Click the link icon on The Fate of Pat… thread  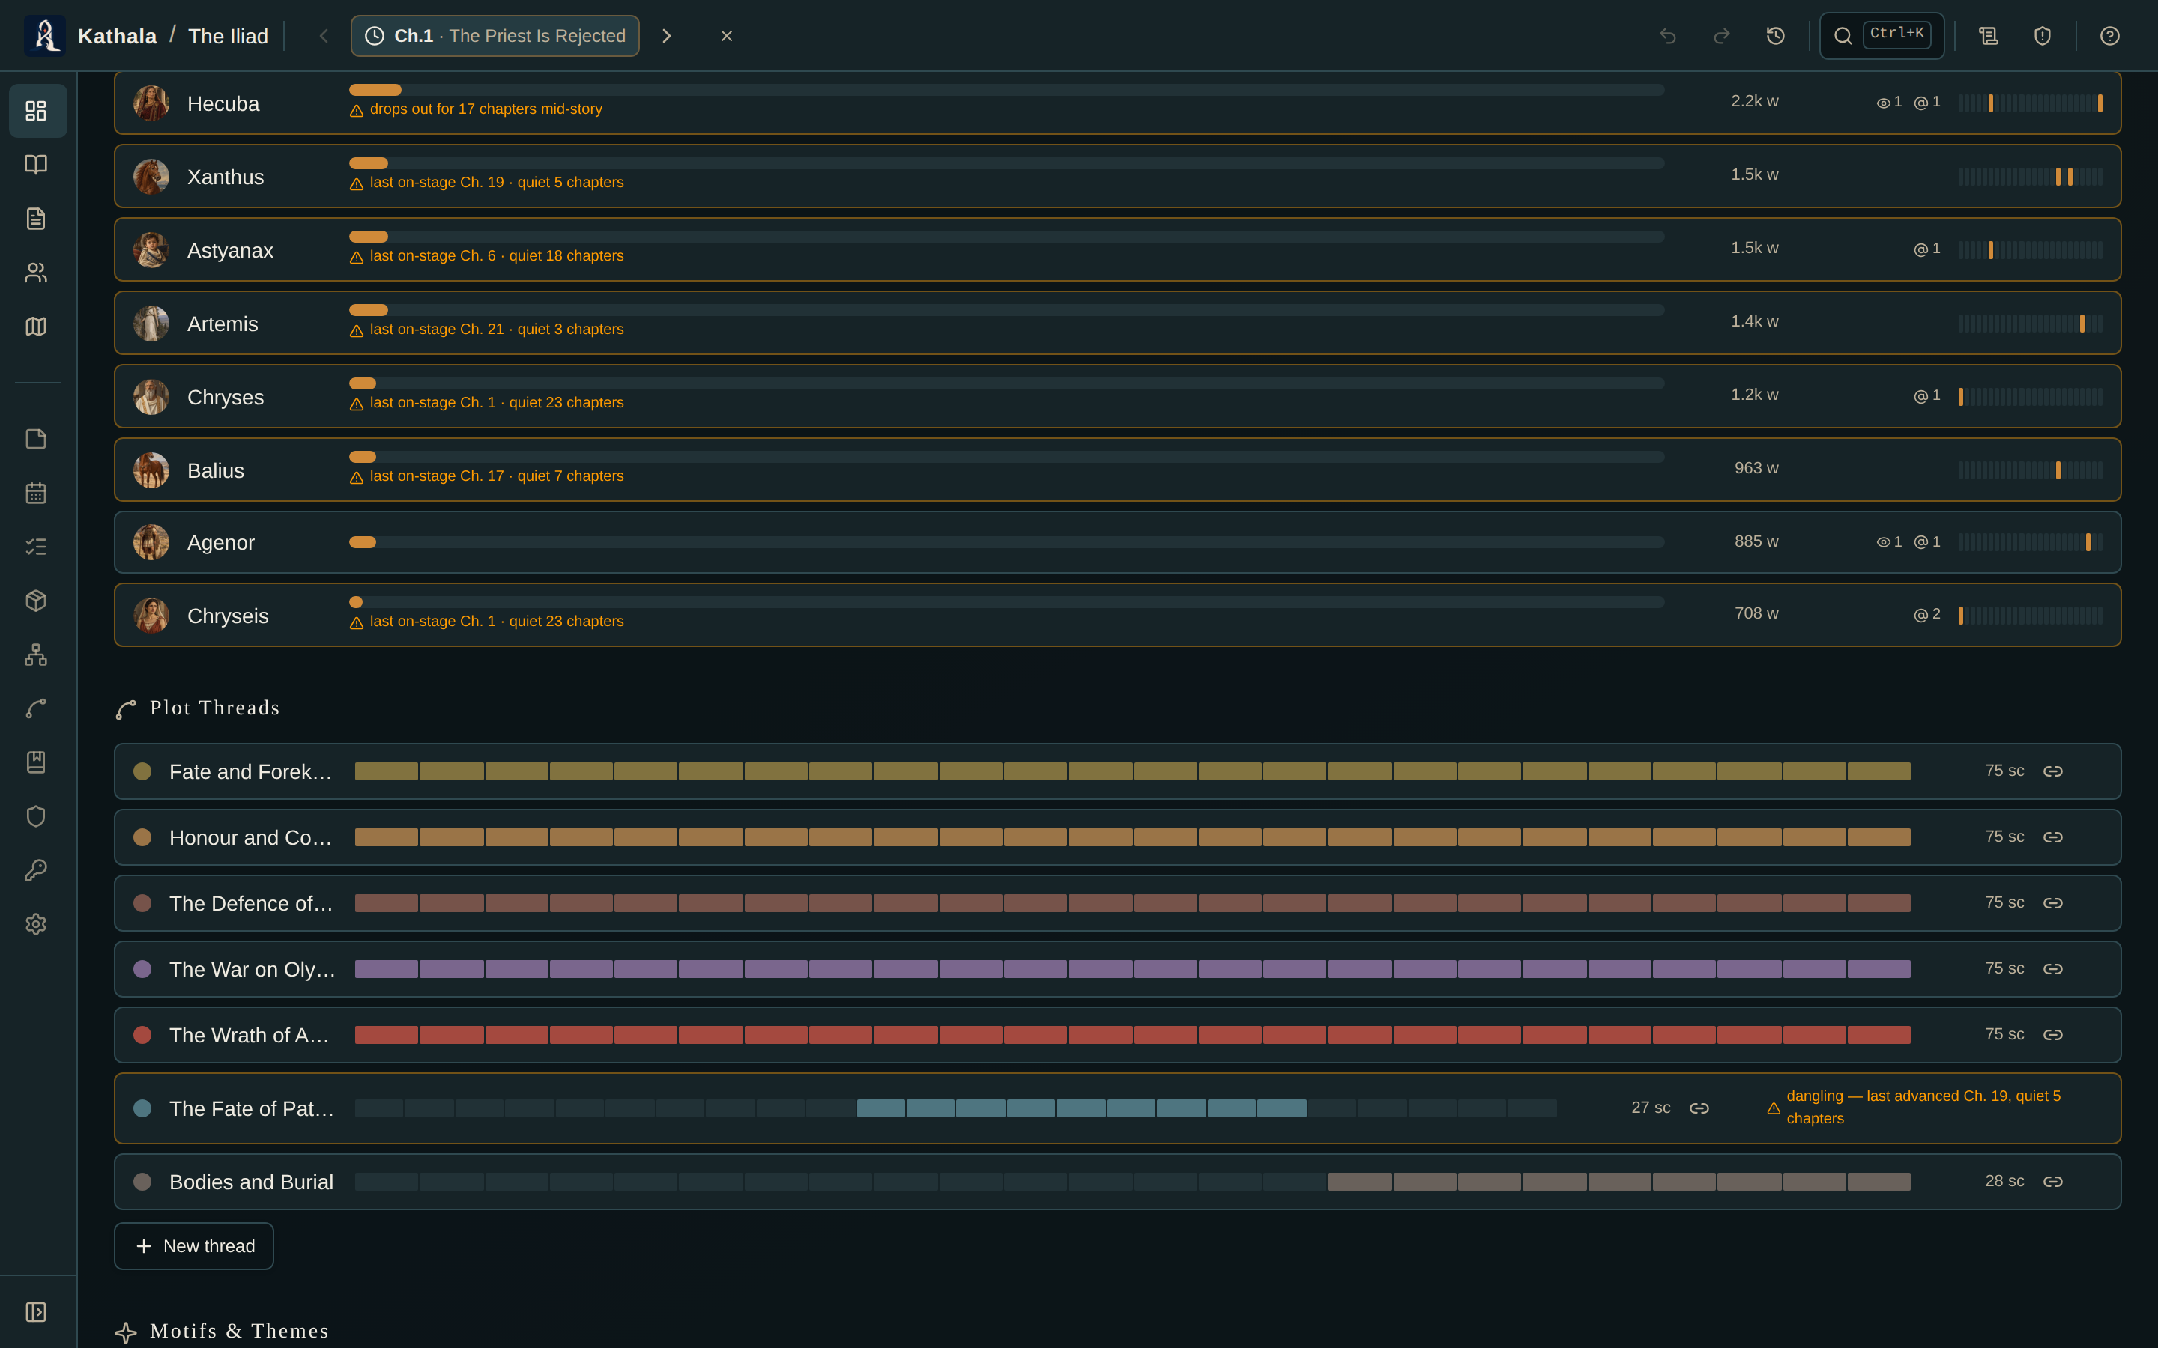(1699, 1108)
